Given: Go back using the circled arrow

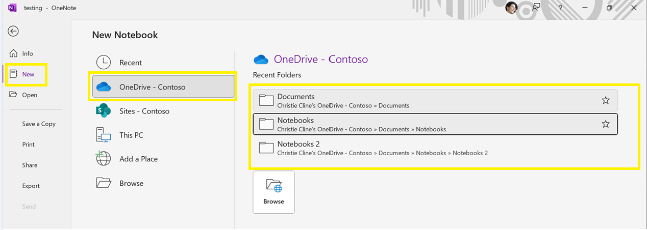Looking at the screenshot, I should click(x=13, y=31).
